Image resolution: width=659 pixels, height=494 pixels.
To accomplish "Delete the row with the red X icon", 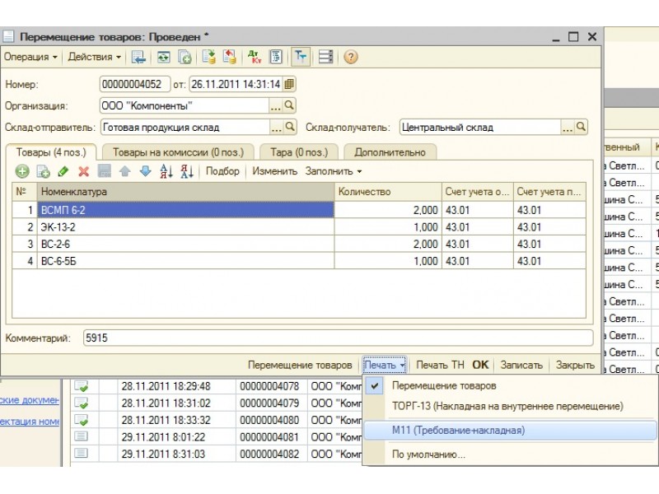I will coord(84,171).
